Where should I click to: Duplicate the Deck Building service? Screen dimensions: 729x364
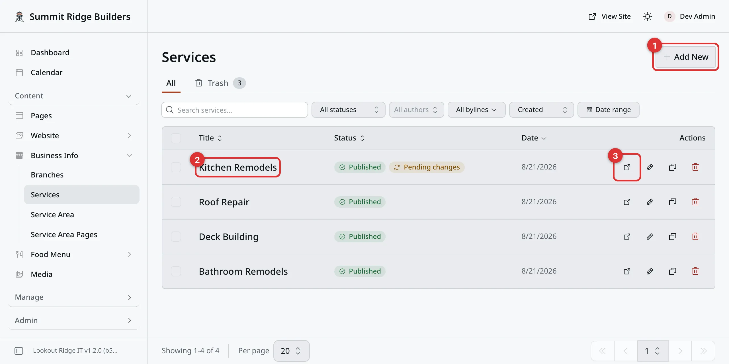673,237
